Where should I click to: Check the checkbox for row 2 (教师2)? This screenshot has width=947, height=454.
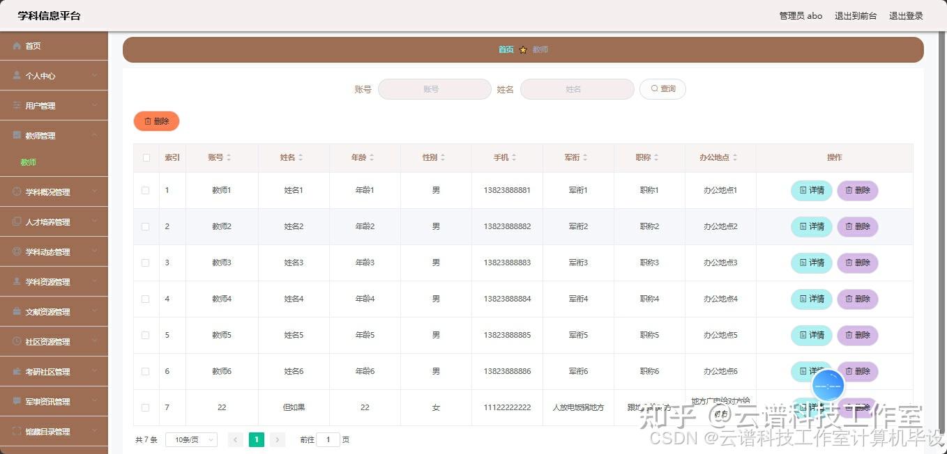146,226
